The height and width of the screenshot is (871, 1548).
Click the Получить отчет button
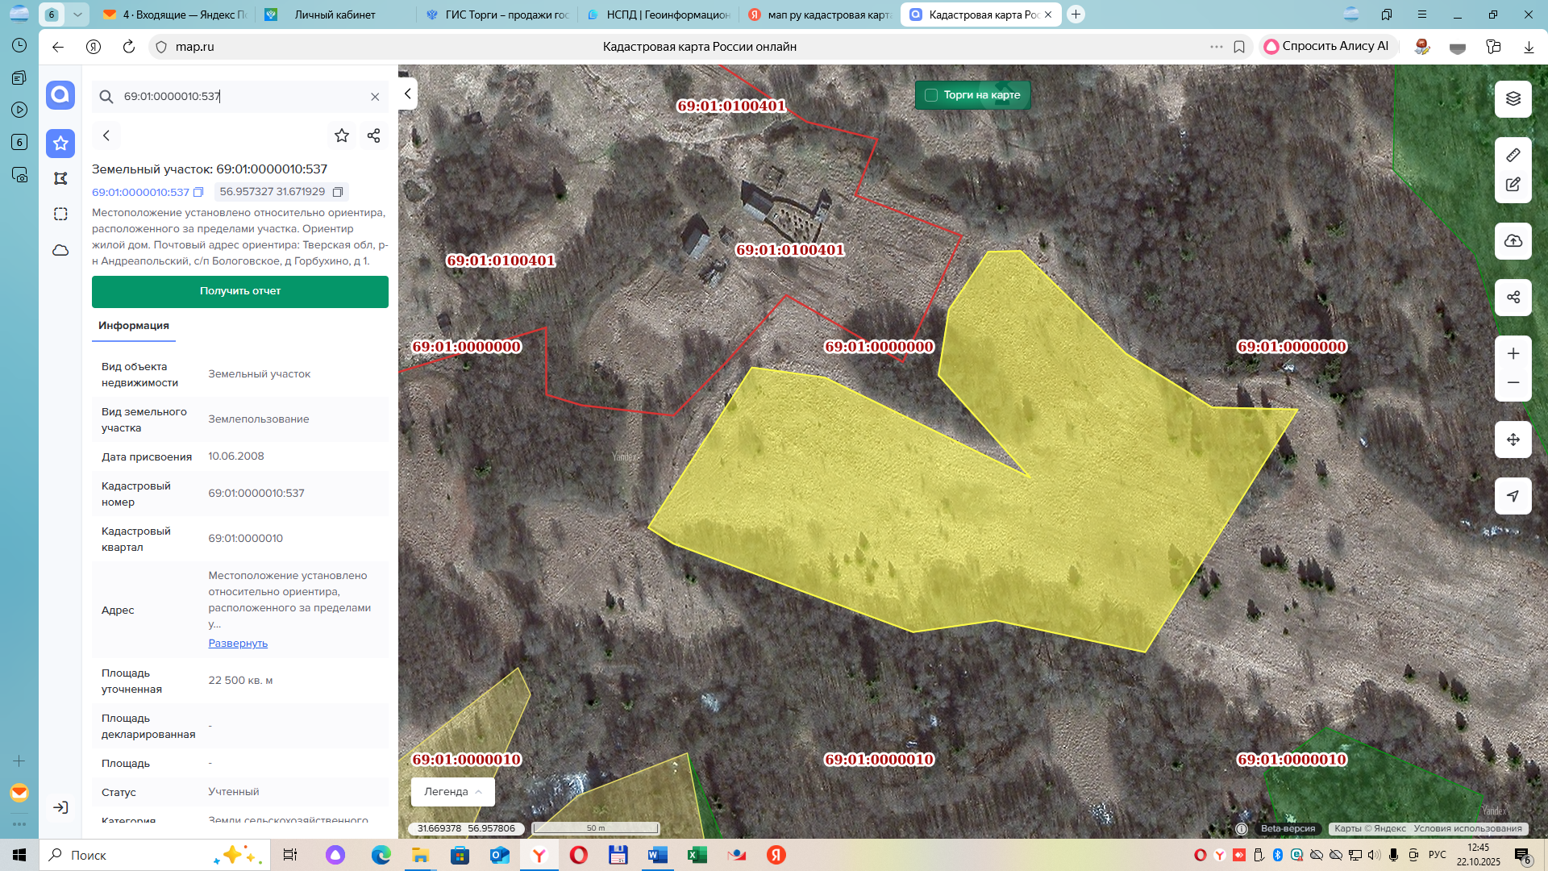pyautogui.click(x=240, y=291)
